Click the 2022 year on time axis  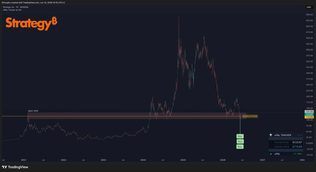click(x=63, y=160)
